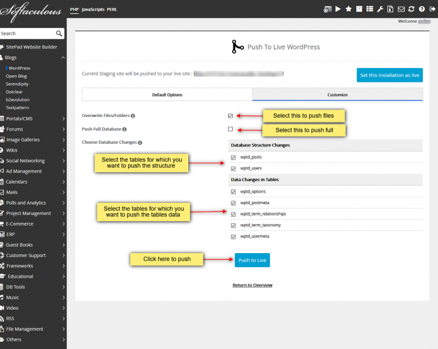
Task: Click the E-Commerce cart icon
Action: pos(2,224)
